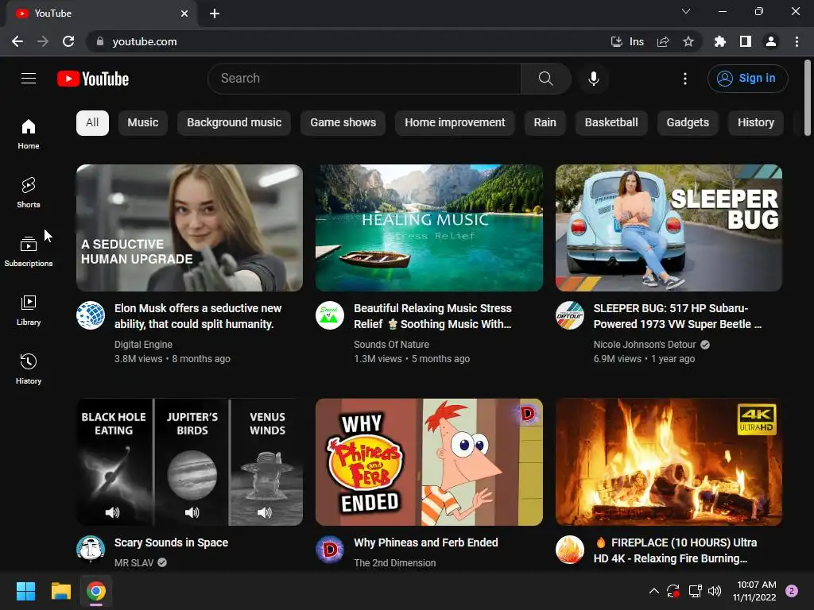Open Library in sidebar
The height and width of the screenshot is (610, 814).
29,310
